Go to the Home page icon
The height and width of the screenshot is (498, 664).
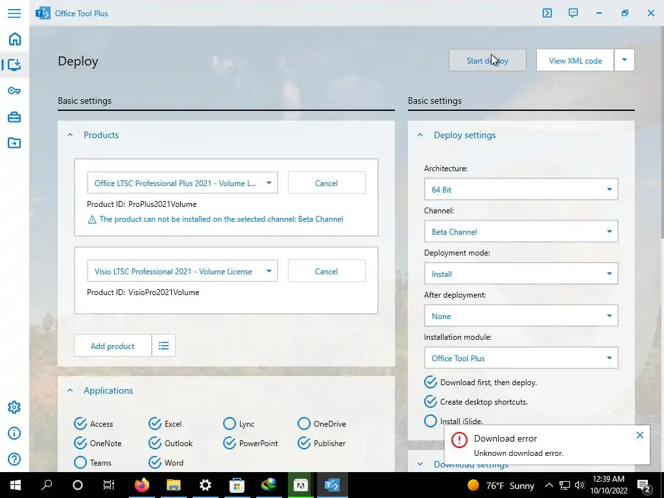coord(14,39)
